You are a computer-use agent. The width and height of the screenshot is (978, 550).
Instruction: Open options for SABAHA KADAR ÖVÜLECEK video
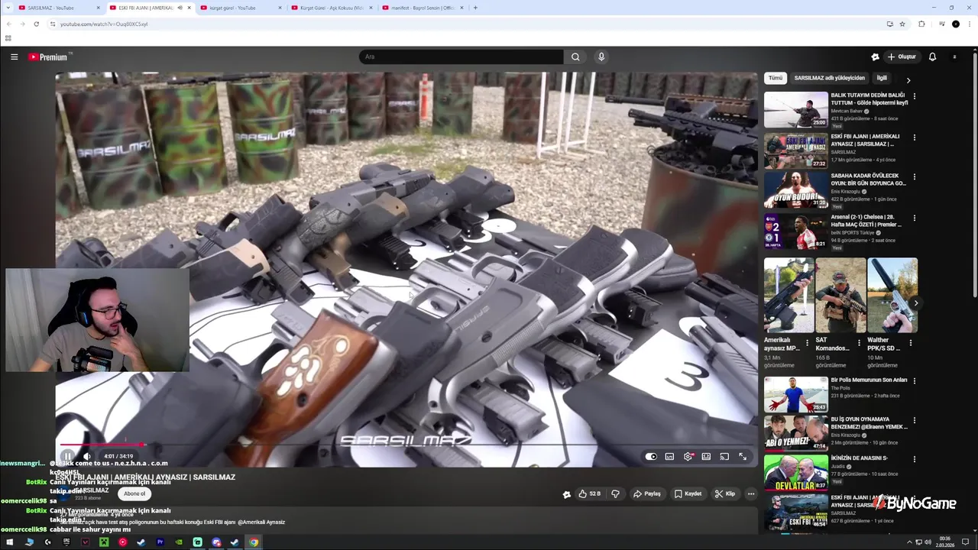pyautogui.click(x=915, y=176)
